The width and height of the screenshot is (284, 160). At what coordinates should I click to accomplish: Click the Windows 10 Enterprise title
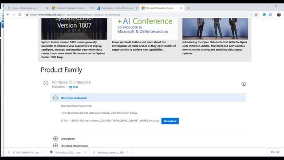(x=71, y=82)
